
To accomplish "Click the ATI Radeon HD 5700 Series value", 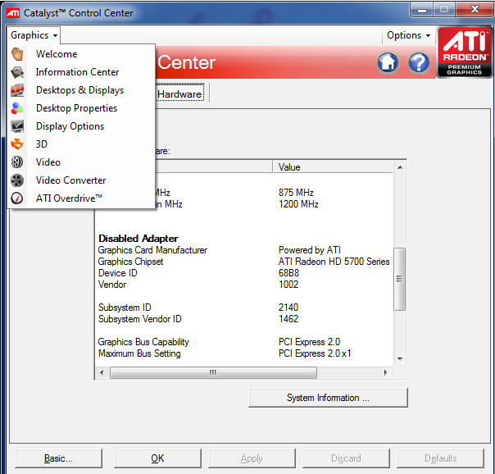I will tap(334, 262).
